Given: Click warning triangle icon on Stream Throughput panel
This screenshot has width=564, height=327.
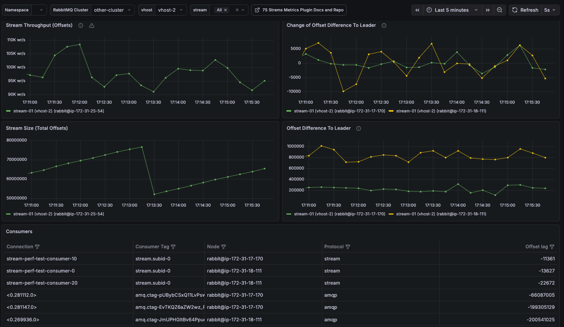Looking at the screenshot, I should 92,25.
